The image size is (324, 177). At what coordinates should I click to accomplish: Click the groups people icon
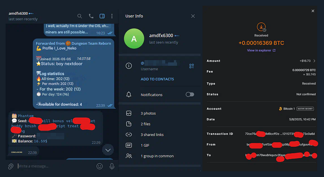point(129,156)
